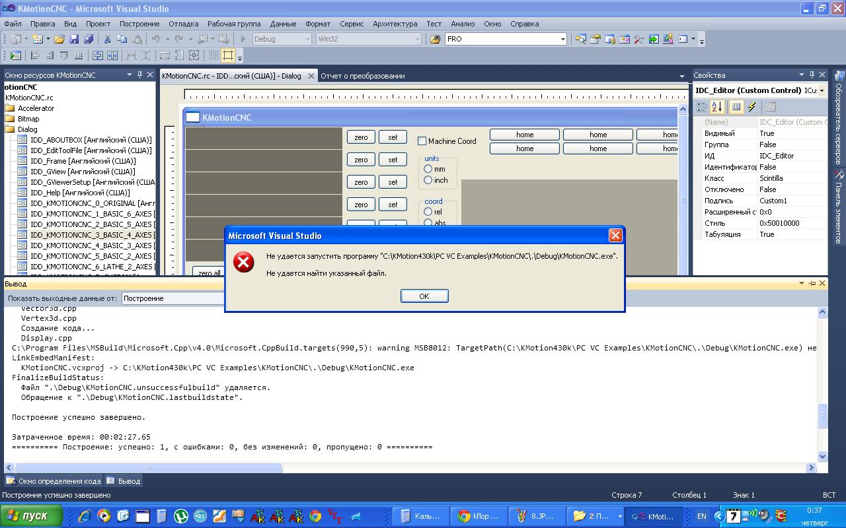Click the Align Bottoms icon
The image size is (846, 528).
click(x=79, y=55)
